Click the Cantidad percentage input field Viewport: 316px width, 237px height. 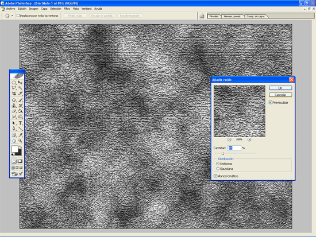tap(234, 148)
